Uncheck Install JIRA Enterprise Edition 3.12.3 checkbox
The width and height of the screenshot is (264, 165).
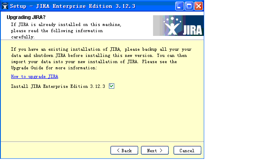coord(111,86)
